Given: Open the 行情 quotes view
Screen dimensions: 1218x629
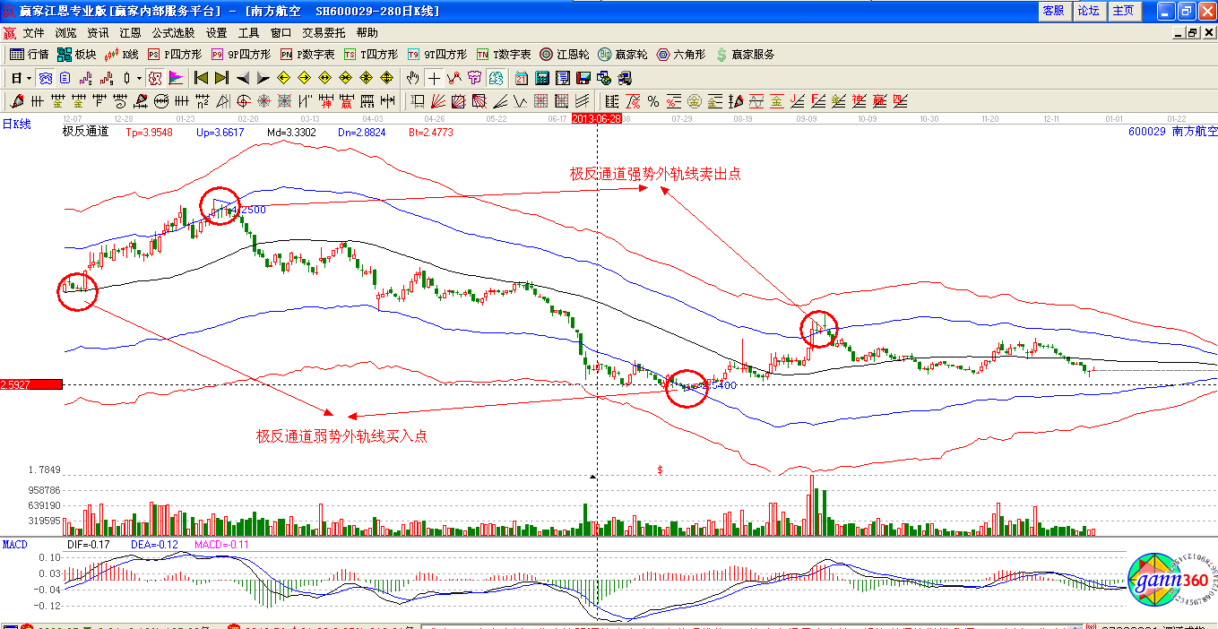Looking at the screenshot, I should click(29, 55).
